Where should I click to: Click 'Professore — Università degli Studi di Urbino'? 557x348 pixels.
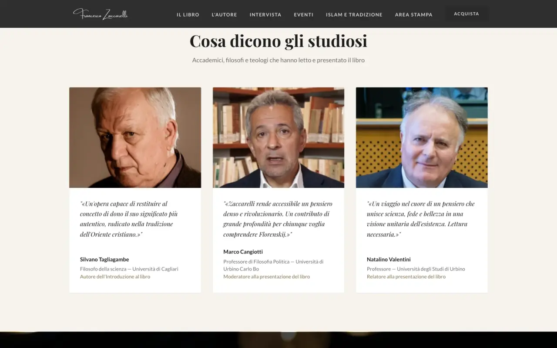point(416,269)
